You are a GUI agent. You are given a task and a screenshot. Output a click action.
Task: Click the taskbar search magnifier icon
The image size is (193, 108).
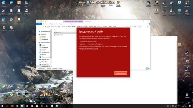click(7, 106)
